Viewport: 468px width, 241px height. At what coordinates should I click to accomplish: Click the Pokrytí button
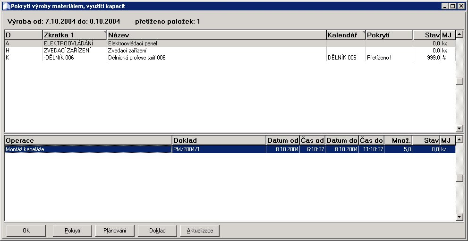[73, 231]
